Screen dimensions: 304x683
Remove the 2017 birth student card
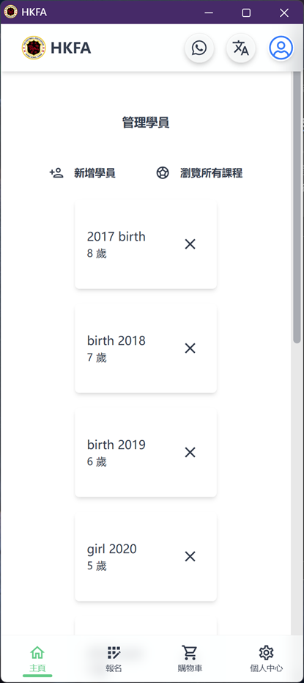pos(190,244)
